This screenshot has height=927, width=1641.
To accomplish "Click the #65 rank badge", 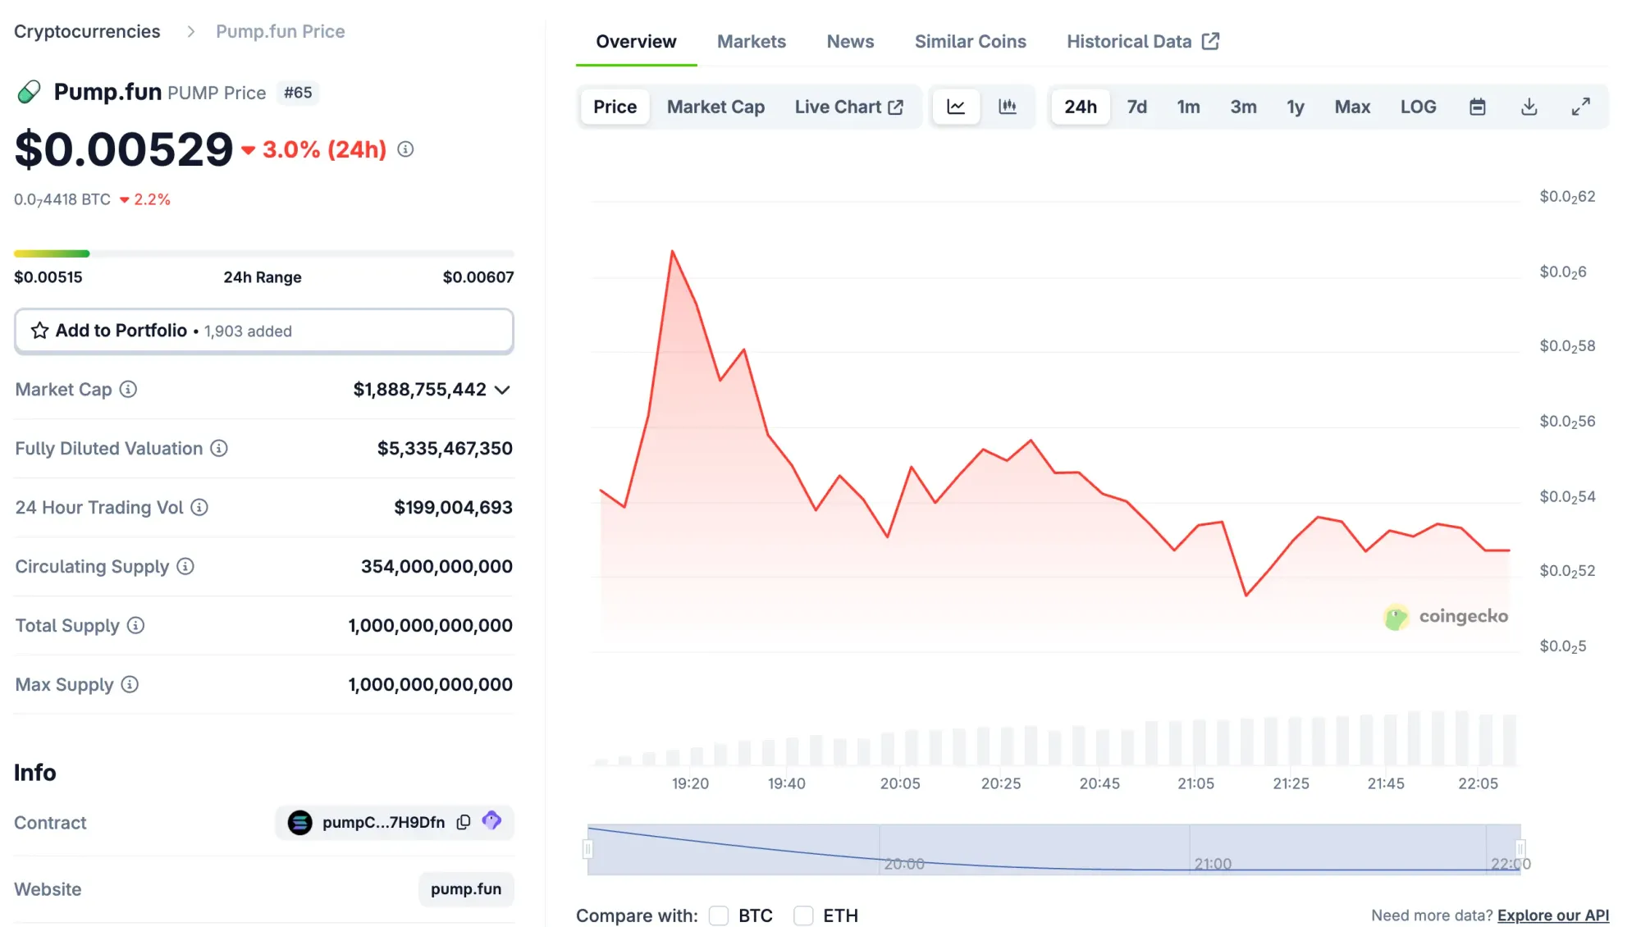I will [x=298, y=93].
